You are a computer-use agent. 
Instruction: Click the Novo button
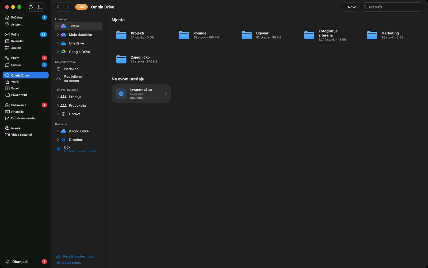coord(350,7)
